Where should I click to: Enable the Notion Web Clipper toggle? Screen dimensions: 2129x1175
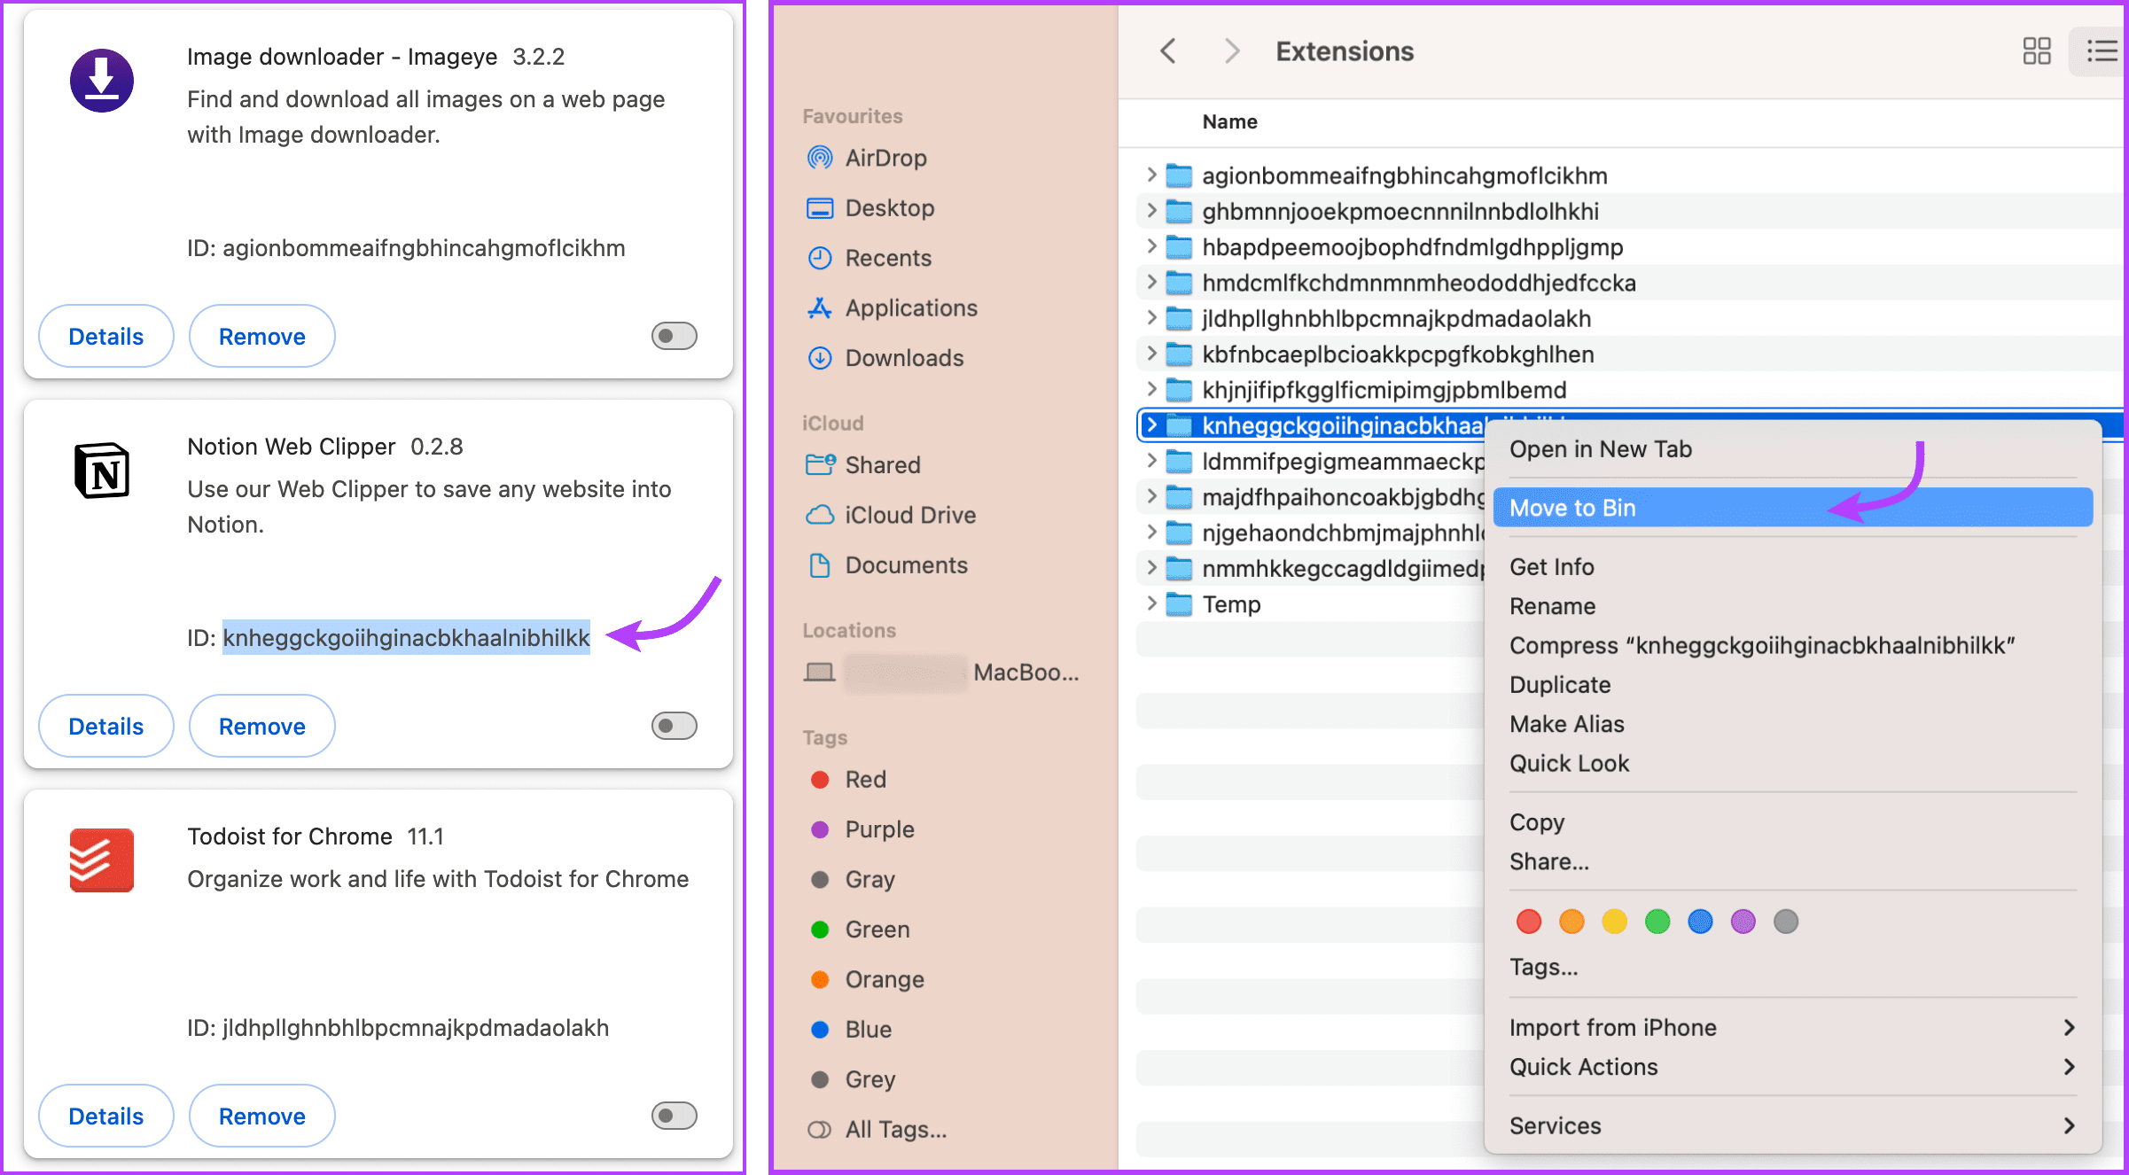pyautogui.click(x=673, y=726)
